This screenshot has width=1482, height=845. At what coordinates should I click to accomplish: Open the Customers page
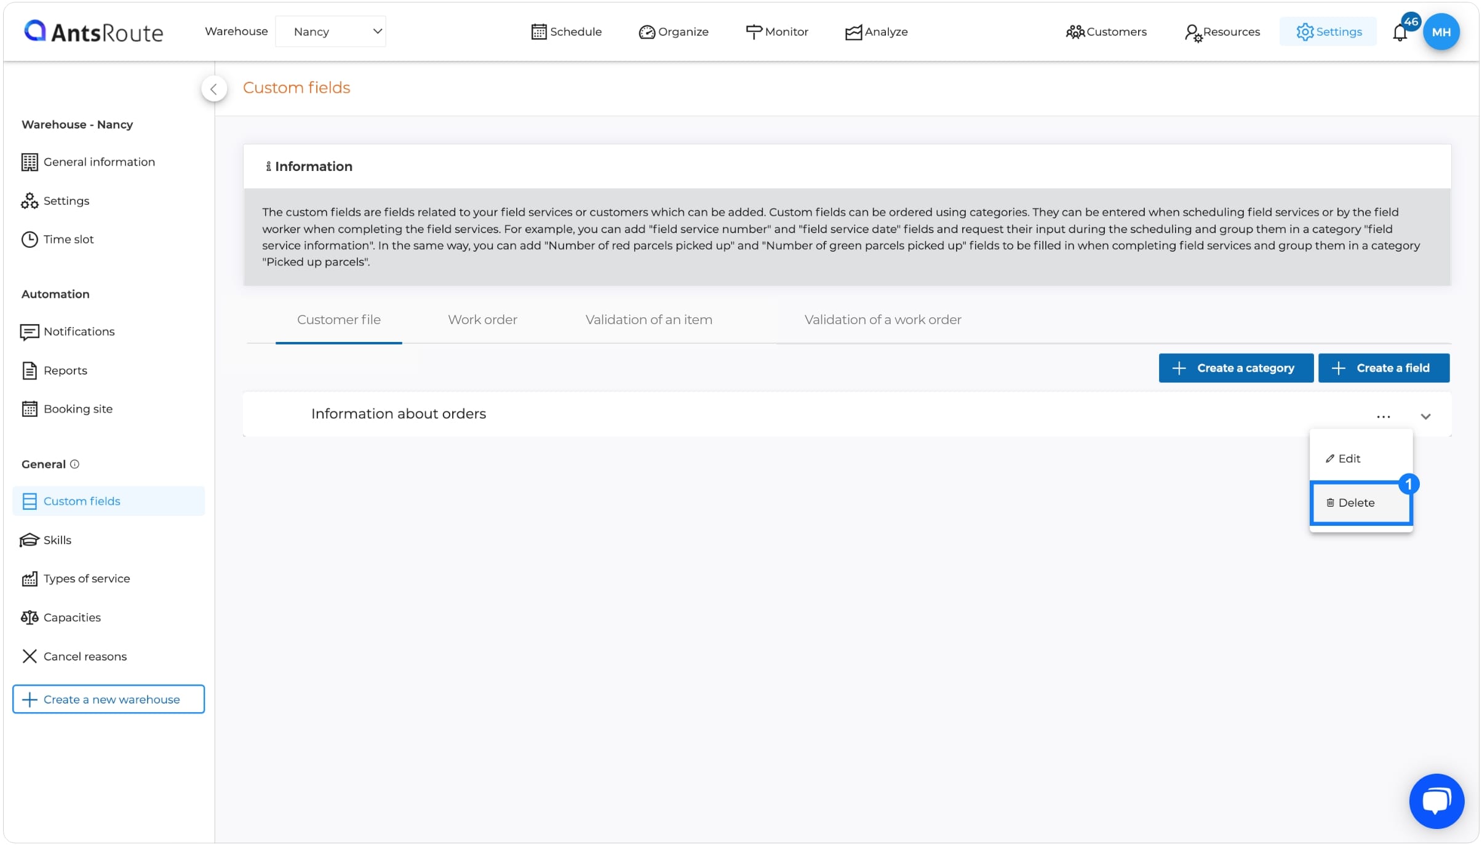pyautogui.click(x=1106, y=31)
